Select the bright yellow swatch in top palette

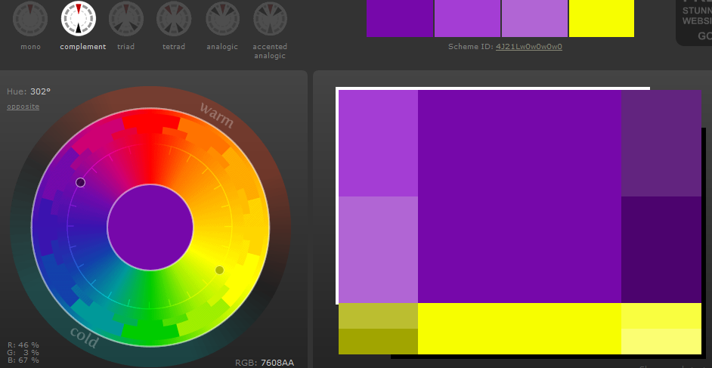point(601,17)
